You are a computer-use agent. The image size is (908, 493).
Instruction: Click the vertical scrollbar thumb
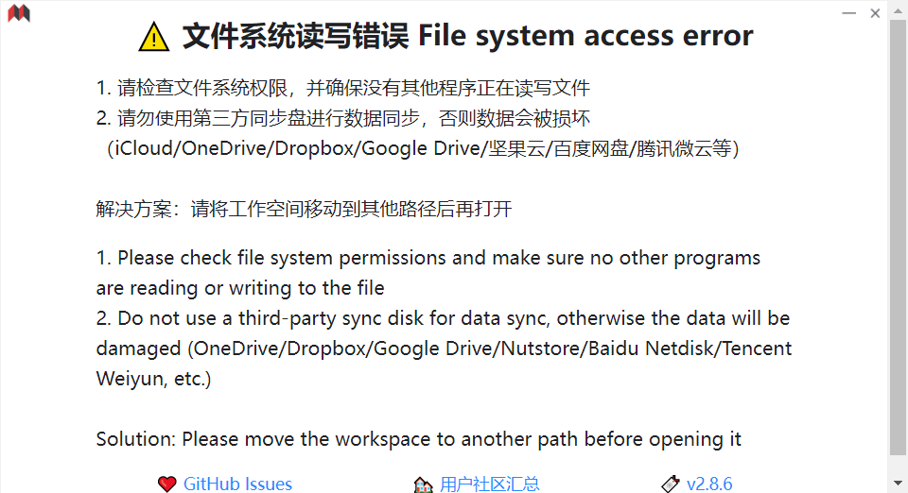pos(899,236)
